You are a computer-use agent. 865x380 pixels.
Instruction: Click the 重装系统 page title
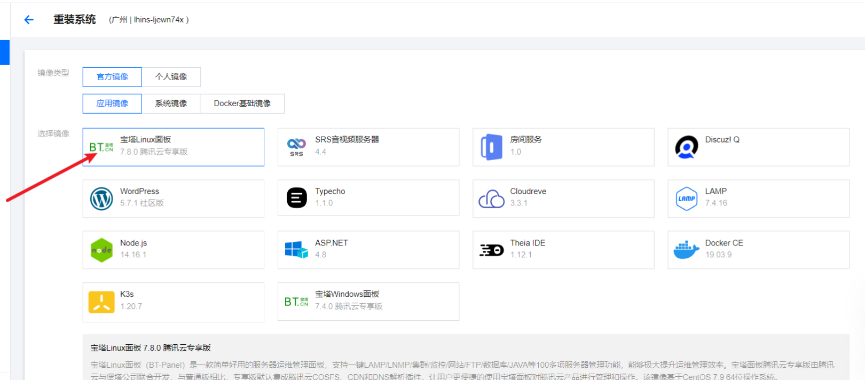75,20
